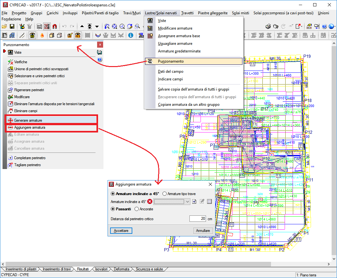Click the printer icon in the toolbar
The height and width of the screenshot is (278, 337).
tap(268, 26)
